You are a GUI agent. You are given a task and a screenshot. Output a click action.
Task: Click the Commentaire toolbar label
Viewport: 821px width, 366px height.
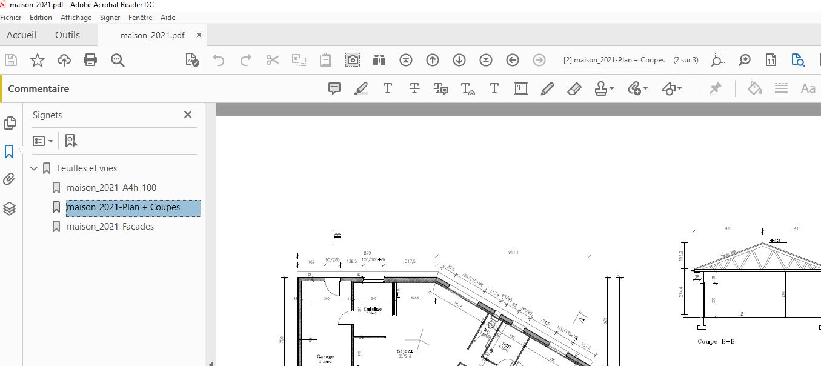point(39,88)
